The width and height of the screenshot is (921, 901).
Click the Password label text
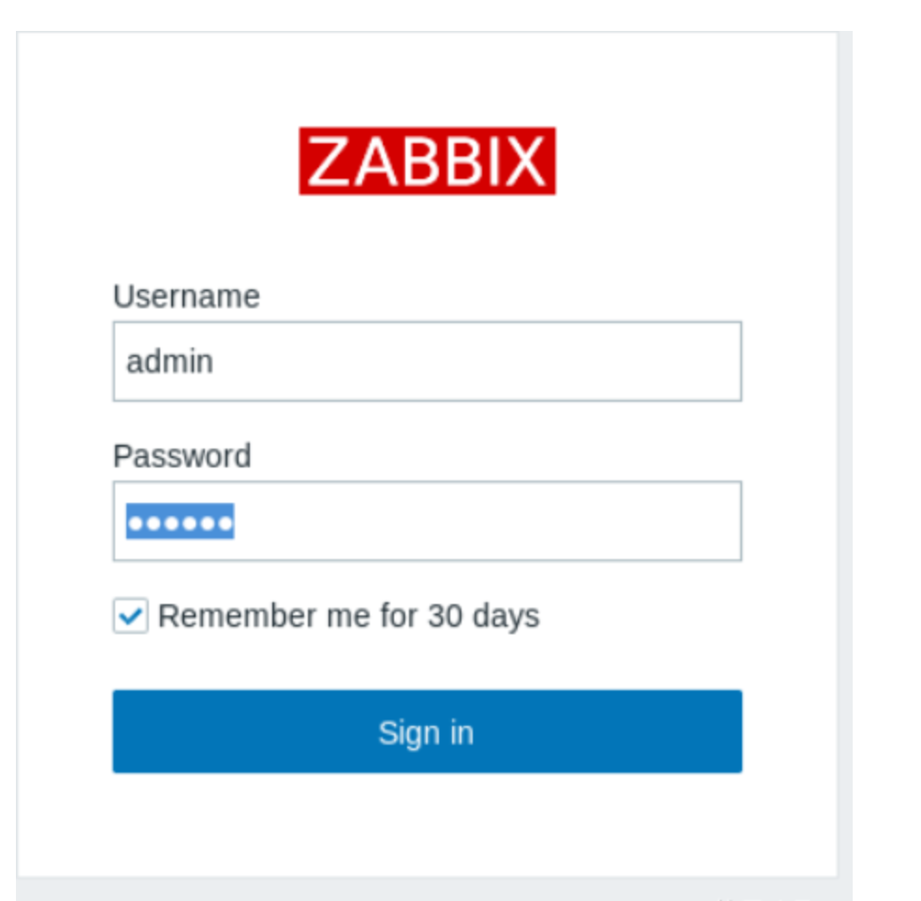(182, 456)
